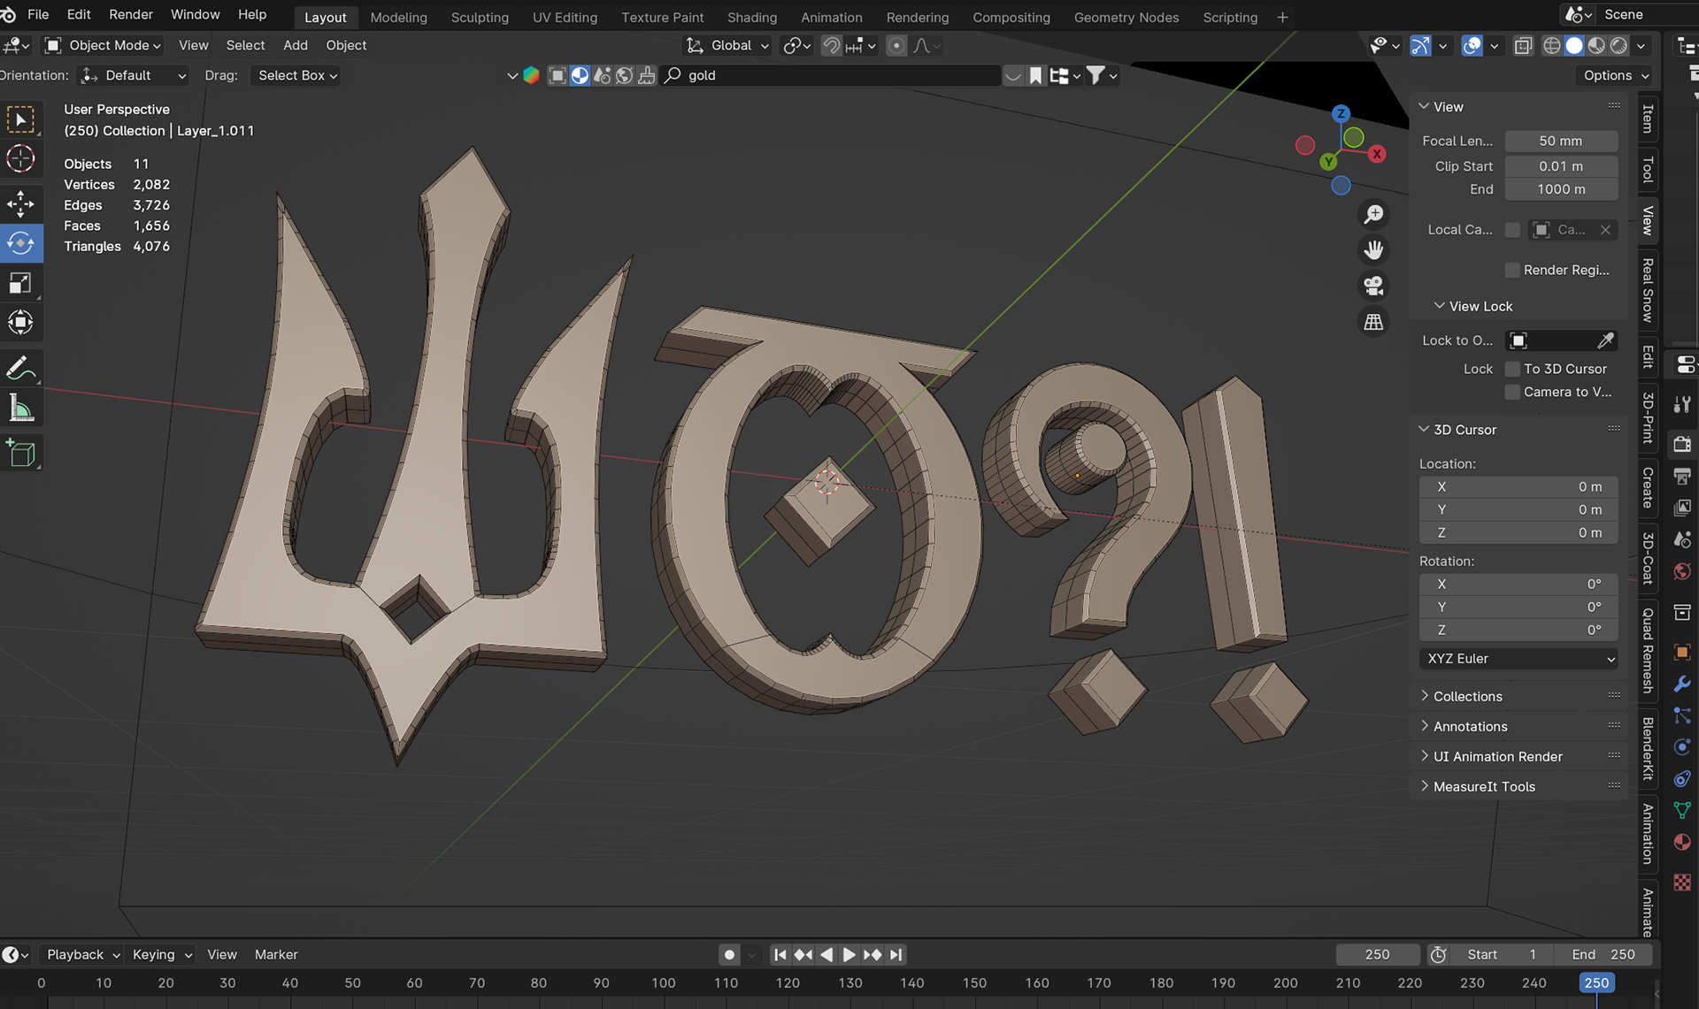The height and width of the screenshot is (1009, 1699).
Task: Enable the Render Region checkbox
Action: [x=1512, y=270]
